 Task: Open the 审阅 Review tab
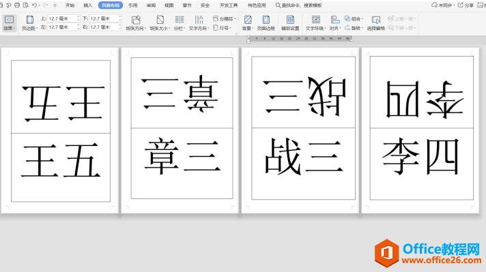tap(152, 5)
